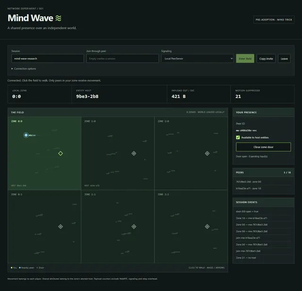Viewport: 302px width, 291px height.
Task: Click The Field panel header
Action: pos(117,113)
